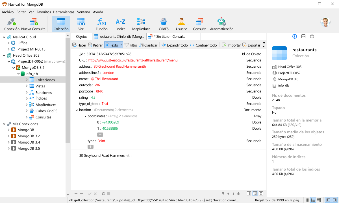Click the Clasificar button
The width and height of the screenshot is (339, 203).
tap(149, 45)
